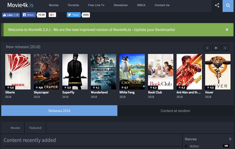Click the Siberia title link
The image size is (235, 149).
pos(10,92)
